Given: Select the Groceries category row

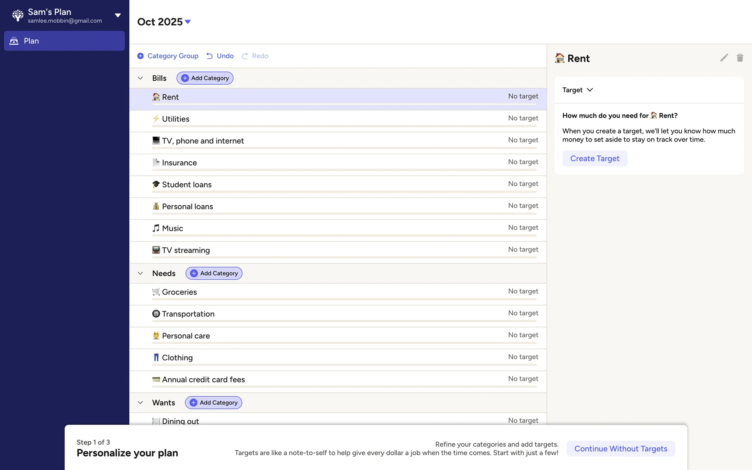Looking at the screenshot, I should tap(179, 292).
